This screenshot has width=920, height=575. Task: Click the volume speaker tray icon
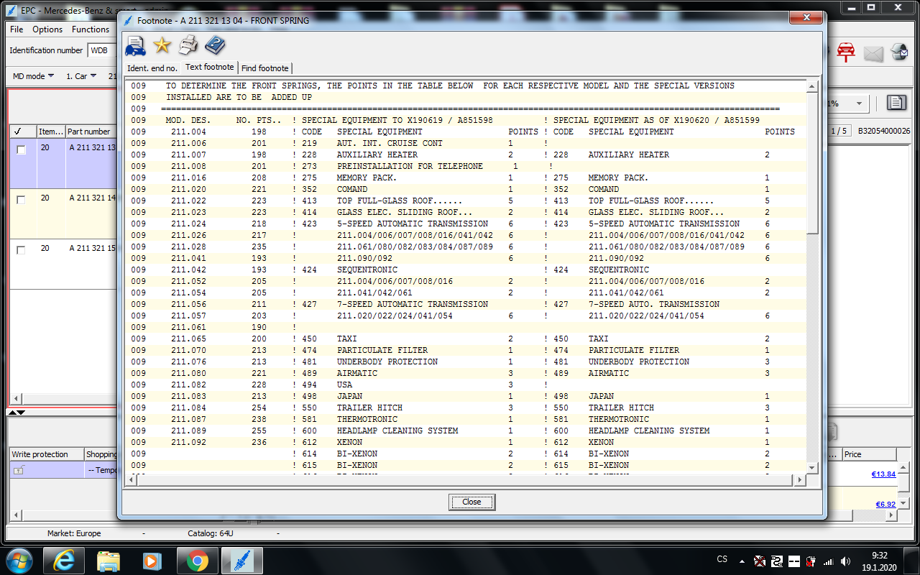[846, 561]
